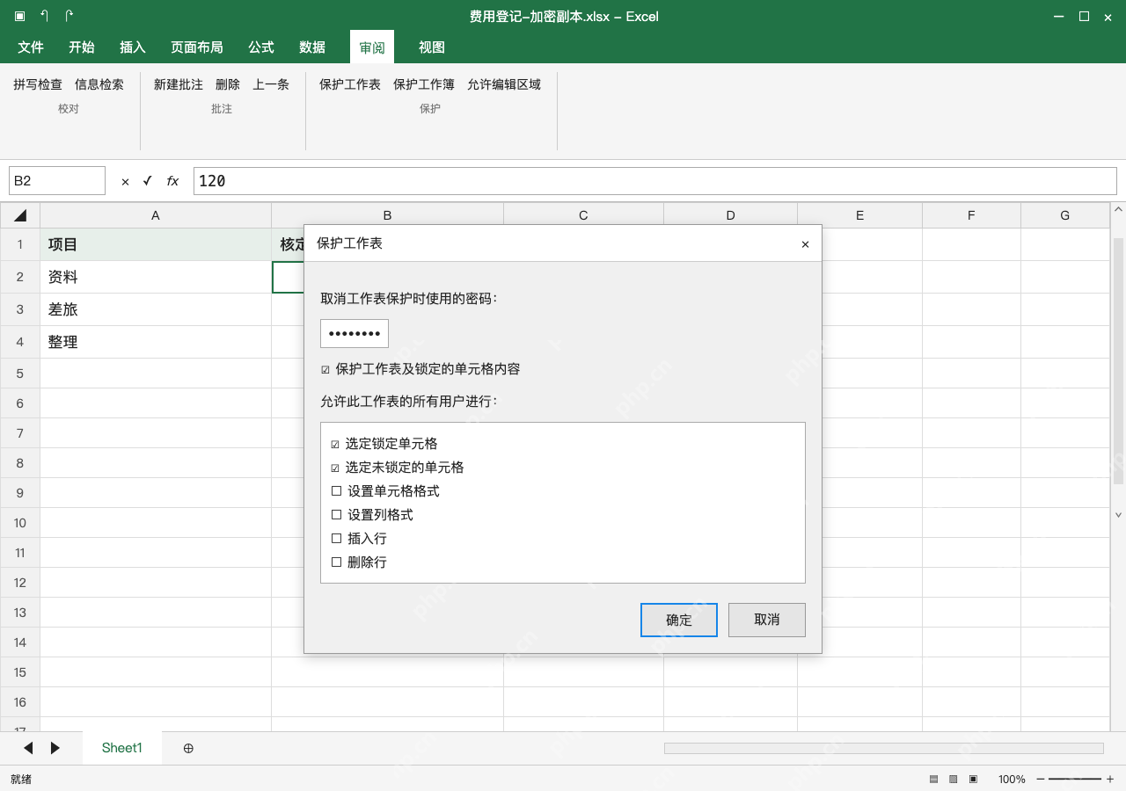
Task: Cancel the formula entry with the × icon
Action: [x=125, y=181]
